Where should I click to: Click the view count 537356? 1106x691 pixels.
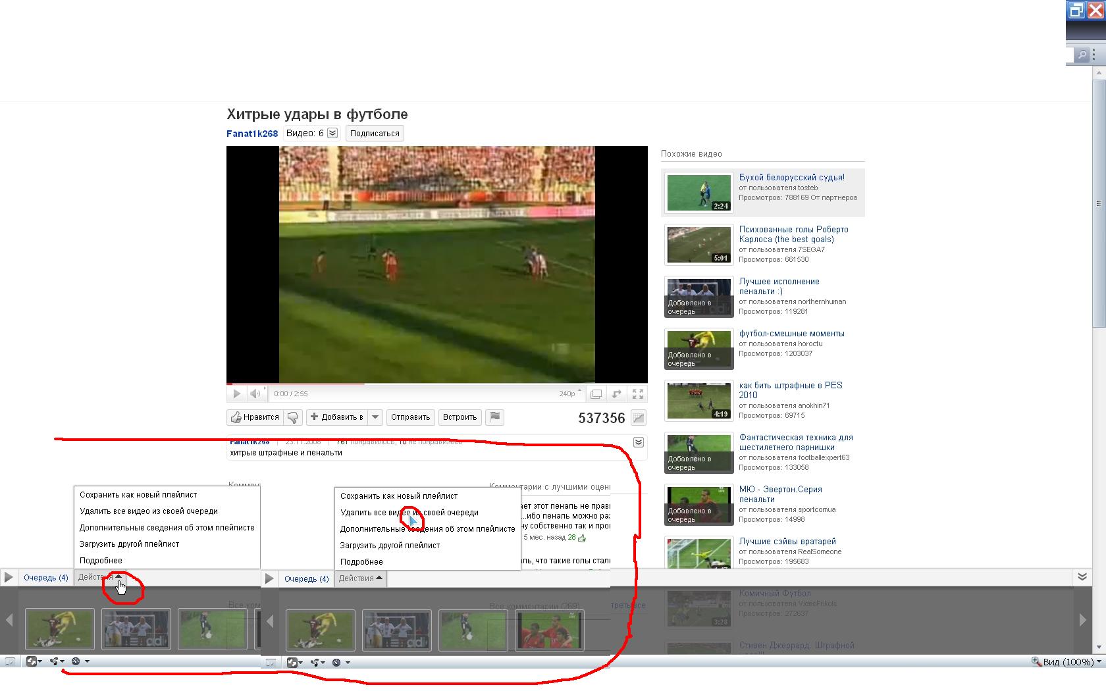(601, 418)
